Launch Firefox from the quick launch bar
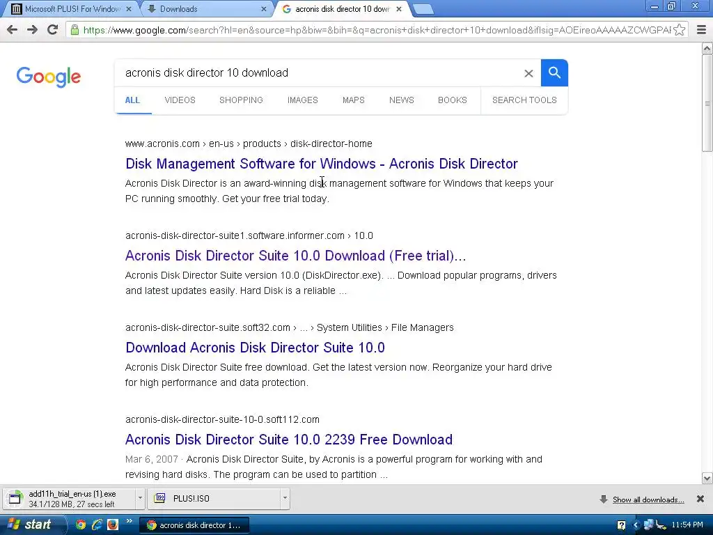This screenshot has width=713, height=535. click(113, 525)
